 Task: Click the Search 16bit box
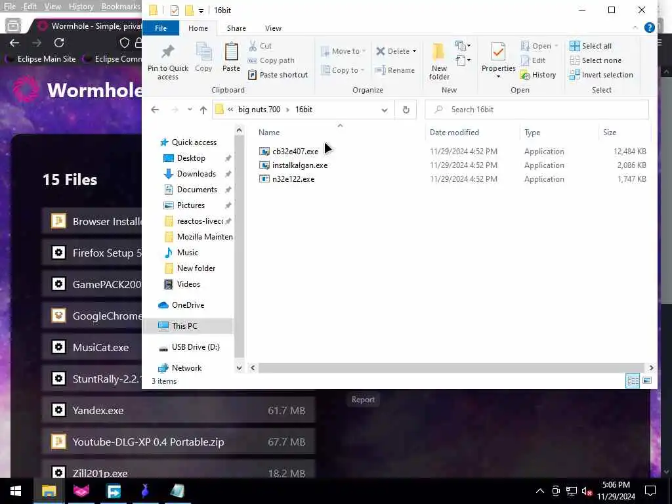(537, 110)
